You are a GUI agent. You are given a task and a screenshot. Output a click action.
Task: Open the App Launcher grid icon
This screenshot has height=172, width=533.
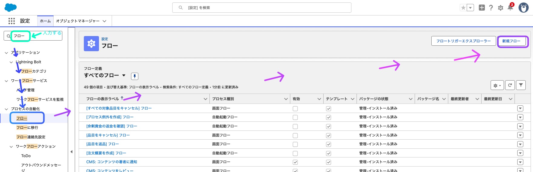[12, 21]
